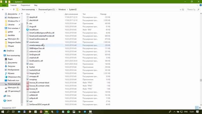Open Chrome from the taskbar

pyautogui.click(x=79, y=112)
